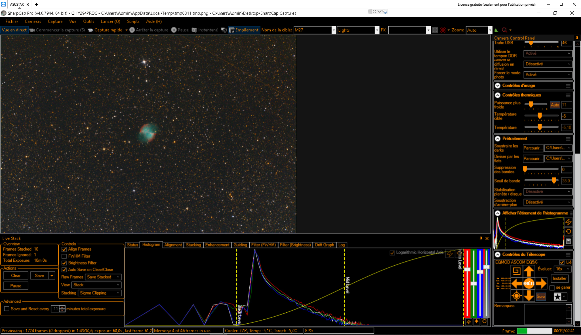Start the spiral search pattern icon

coord(517,271)
